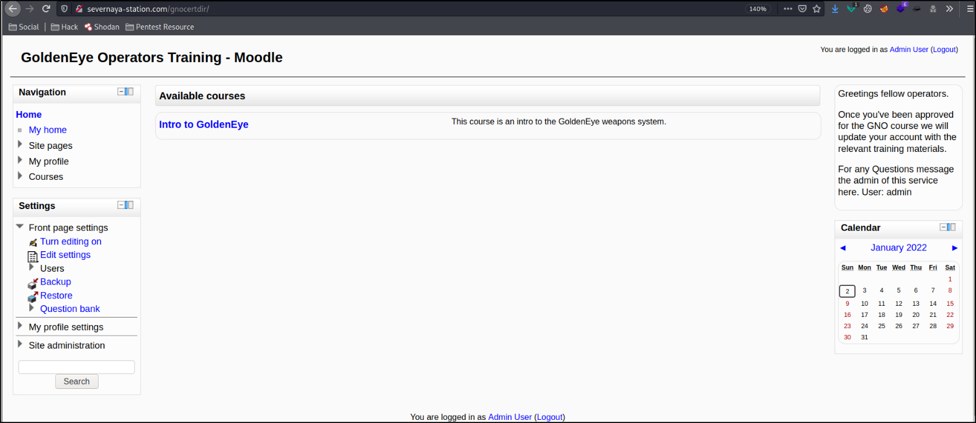Click Logout link in page footer

550,417
